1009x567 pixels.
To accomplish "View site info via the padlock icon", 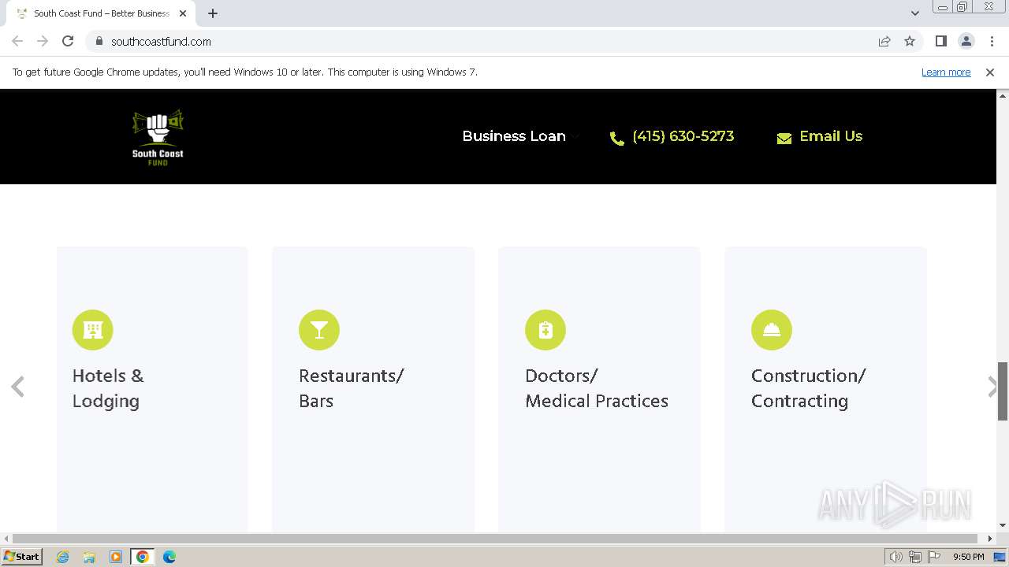I will click(x=99, y=41).
